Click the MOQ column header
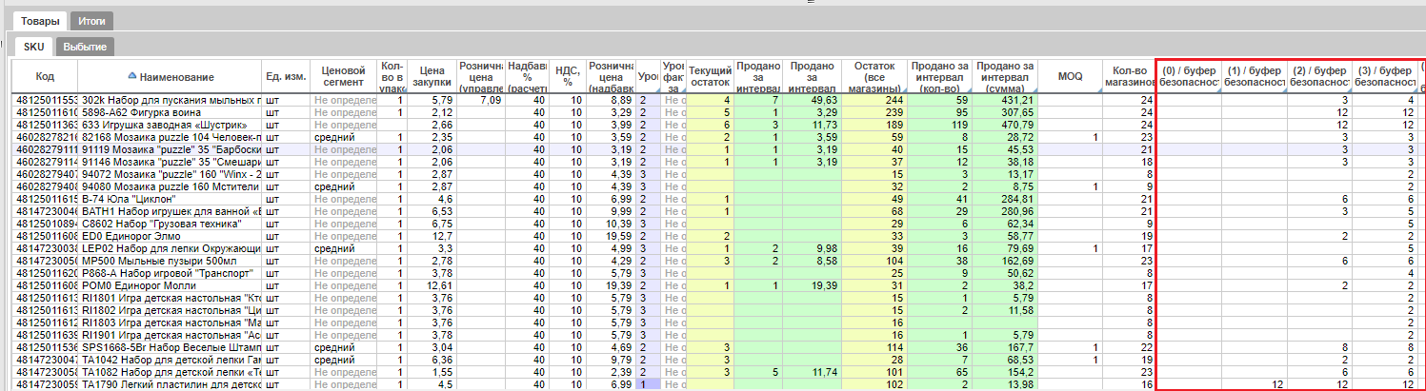Viewport: 1426px width, 391px height. click(1070, 76)
